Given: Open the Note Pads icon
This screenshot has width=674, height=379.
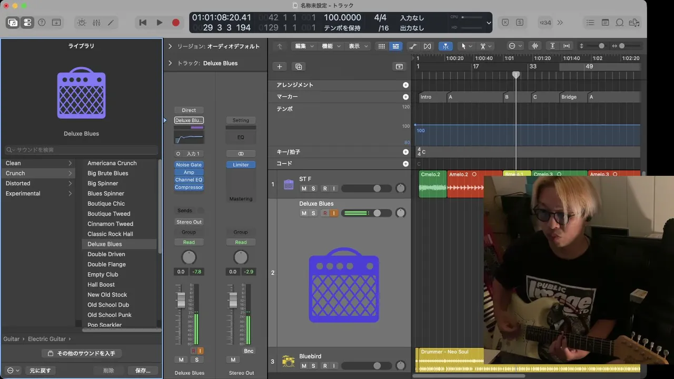Looking at the screenshot, I should point(605,23).
